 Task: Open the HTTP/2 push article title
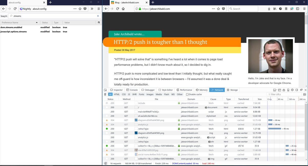pos(160,42)
